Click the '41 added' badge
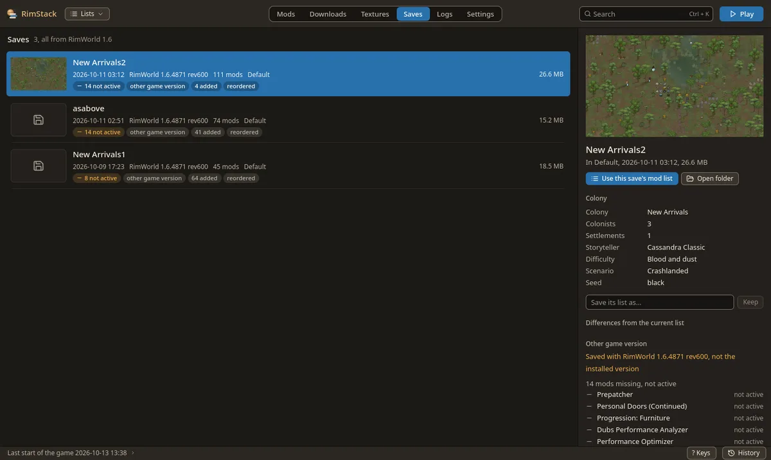771x460 pixels. click(x=208, y=132)
